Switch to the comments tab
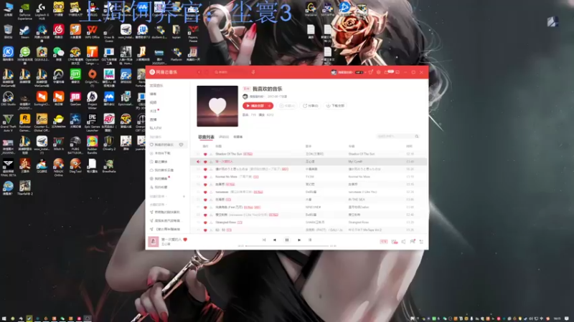574x322 pixels. pyautogui.click(x=224, y=137)
